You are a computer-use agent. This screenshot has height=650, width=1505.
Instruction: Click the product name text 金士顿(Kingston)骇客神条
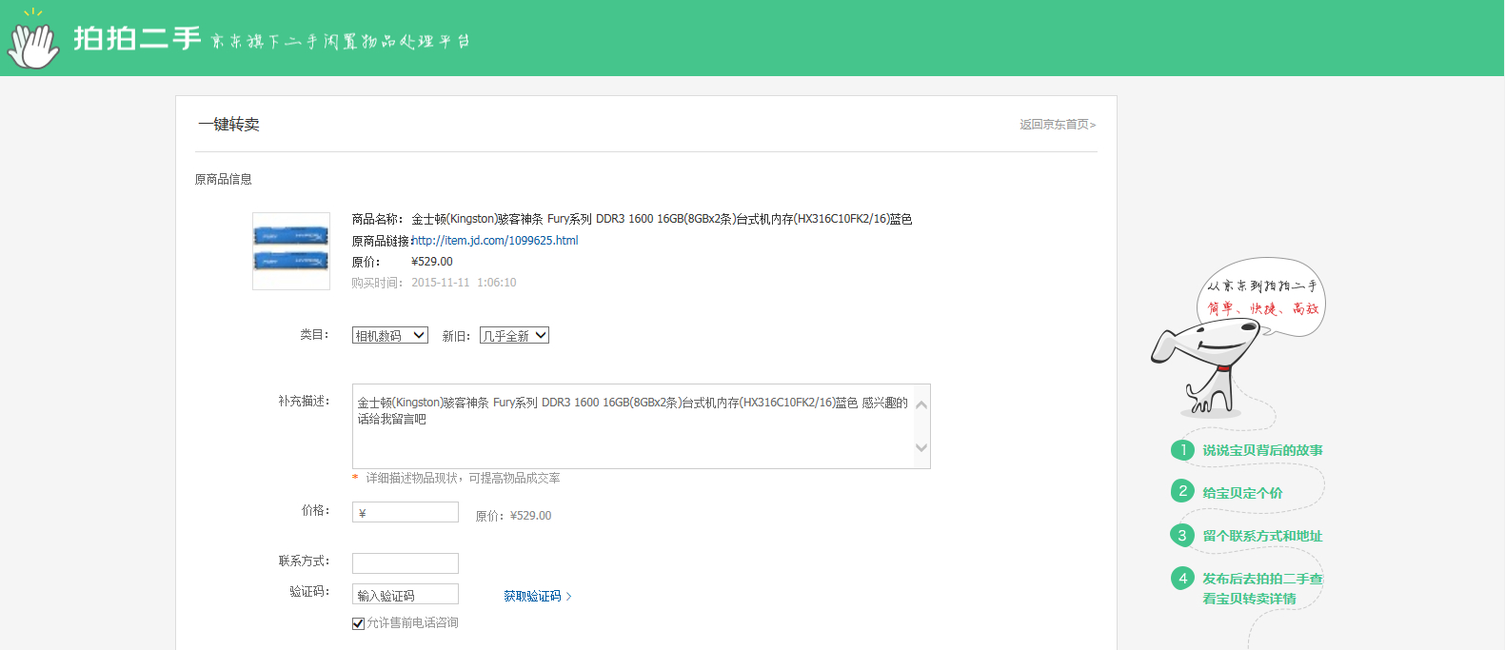pos(477,219)
